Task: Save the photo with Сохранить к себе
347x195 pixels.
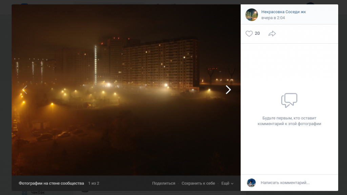Action: tap(198, 183)
